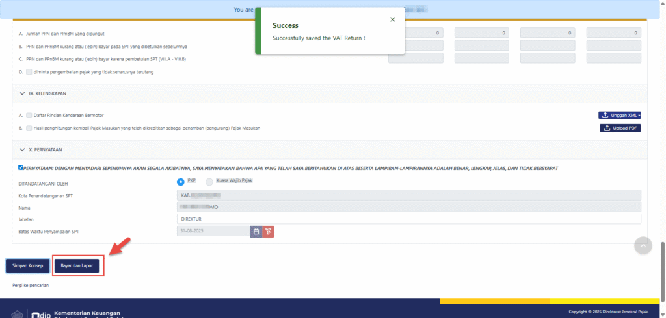
Task: Click the scroll-to-top round arrow button
Action: pyautogui.click(x=643, y=245)
